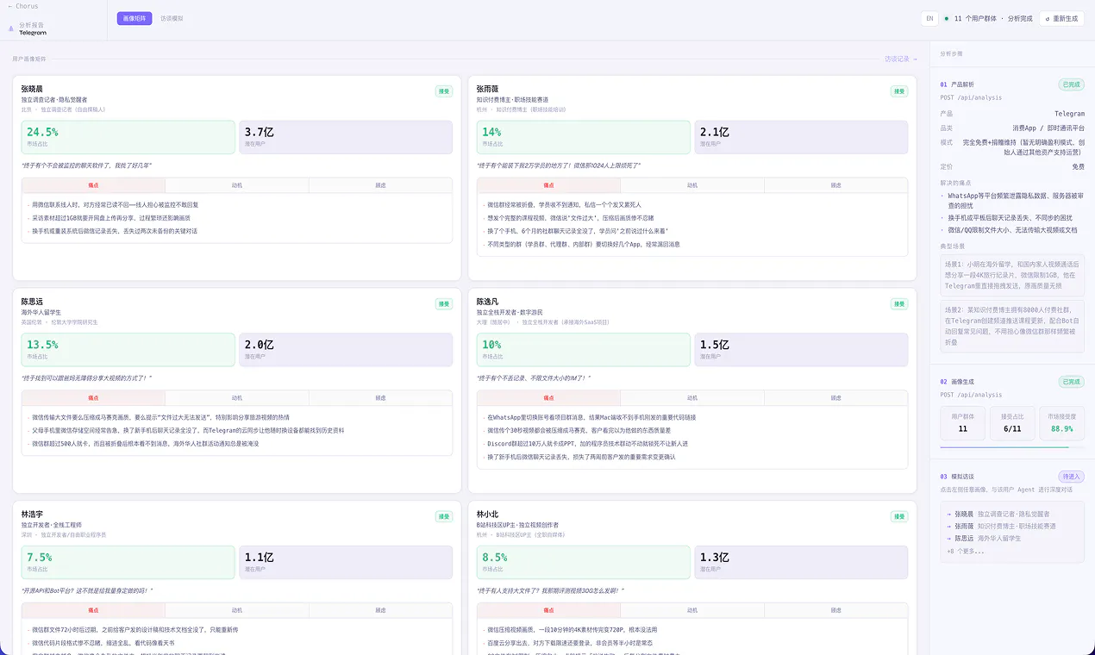Image resolution: width=1095 pixels, height=655 pixels.
Task: Click 接受 badge on 张雨薇 card
Action: coord(899,91)
